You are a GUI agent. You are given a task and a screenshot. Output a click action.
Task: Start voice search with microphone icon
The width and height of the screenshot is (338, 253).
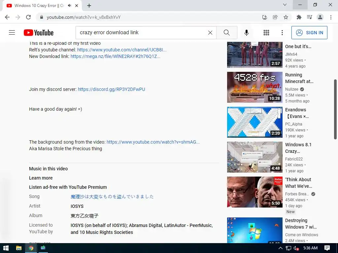246,33
